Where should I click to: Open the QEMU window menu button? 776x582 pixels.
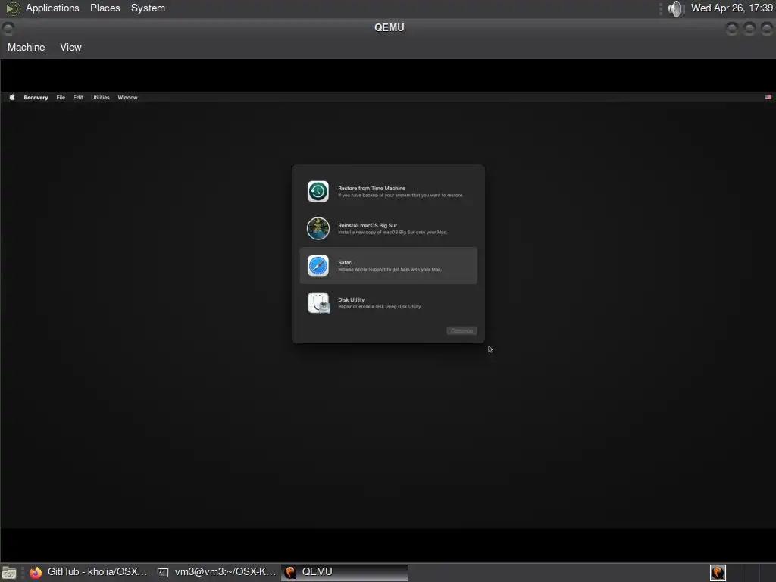[x=8, y=28]
